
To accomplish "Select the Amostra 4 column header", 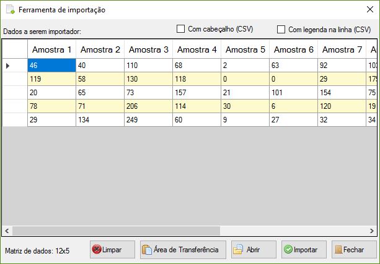I will pos(197,49).
